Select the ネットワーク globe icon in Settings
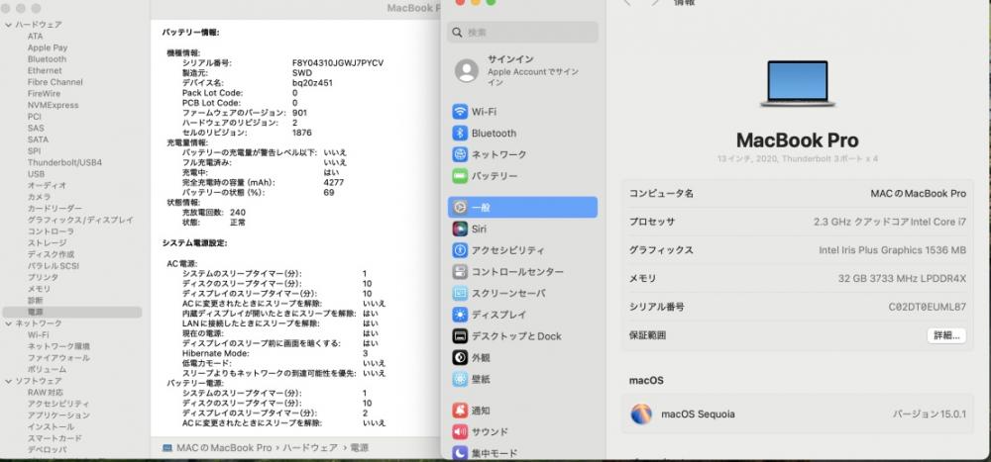The height and width of the screenshot is (462, 991). [x=460, y=154]
